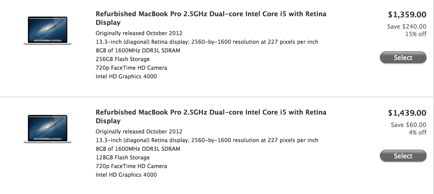Click Select for the $1,359.00 MacBook Pro
This screenshot has height=194, width=434.
coord(403,58)
